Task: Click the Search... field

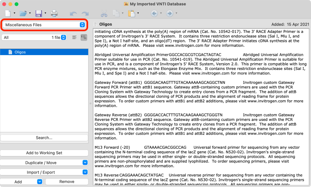Action: pos(44,138)
